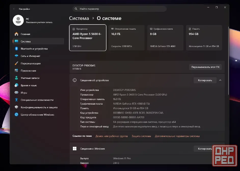The width and height of the screenshot is (240, 171).
Task: Click the info icon beside Сведения об устройстве
Action: click(75, 80)
